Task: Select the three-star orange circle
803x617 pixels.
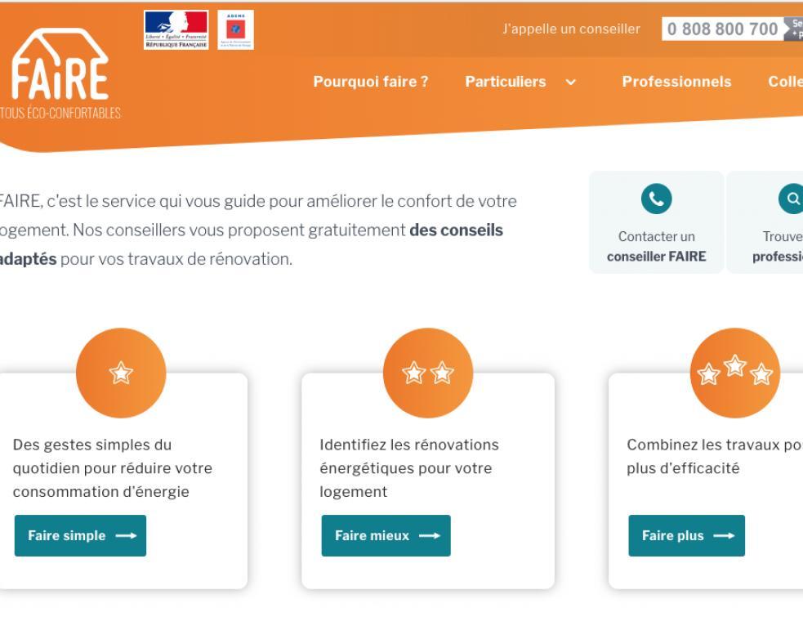Action: (x=735, y=373)
